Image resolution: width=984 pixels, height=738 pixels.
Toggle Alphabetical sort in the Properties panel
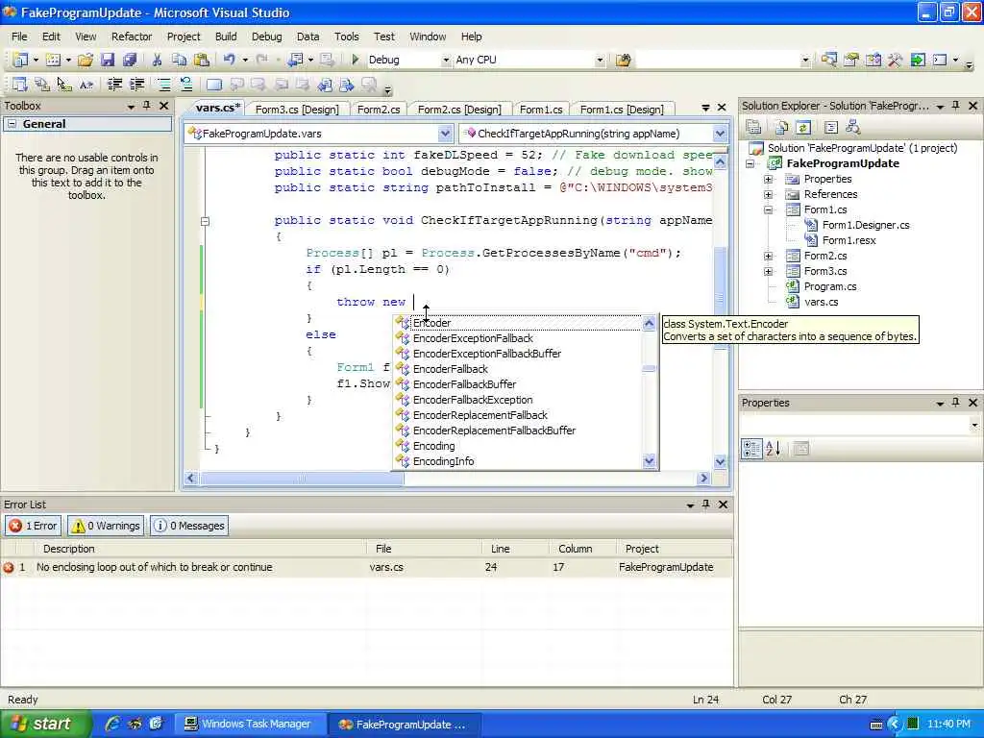[774, 449]
